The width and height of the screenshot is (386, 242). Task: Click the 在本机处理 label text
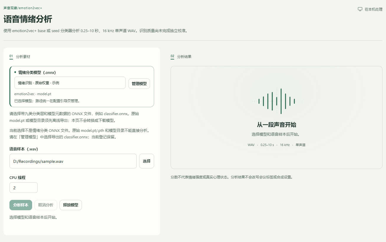(x=374, y=9)
